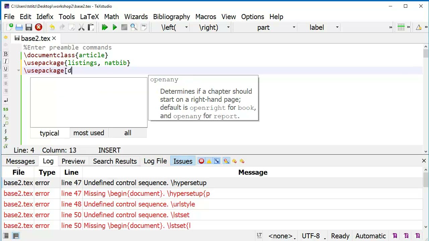Undo the last edit
Image resolution: width=429 pixels, height=241 pixels.
[x=52, y=27]
